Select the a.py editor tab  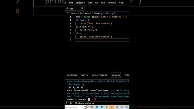pyautogui.click(x=75, y=8)
